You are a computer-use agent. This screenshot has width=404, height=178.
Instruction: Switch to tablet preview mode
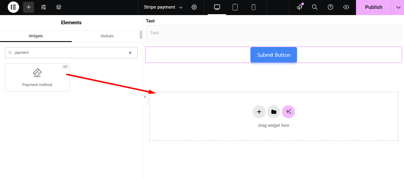(235, 7)
